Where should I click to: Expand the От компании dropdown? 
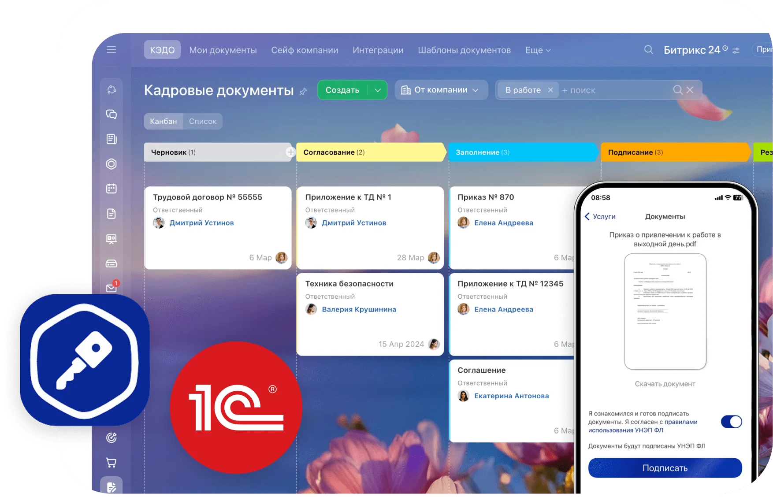pyautogui.click(x=441, y=90)
